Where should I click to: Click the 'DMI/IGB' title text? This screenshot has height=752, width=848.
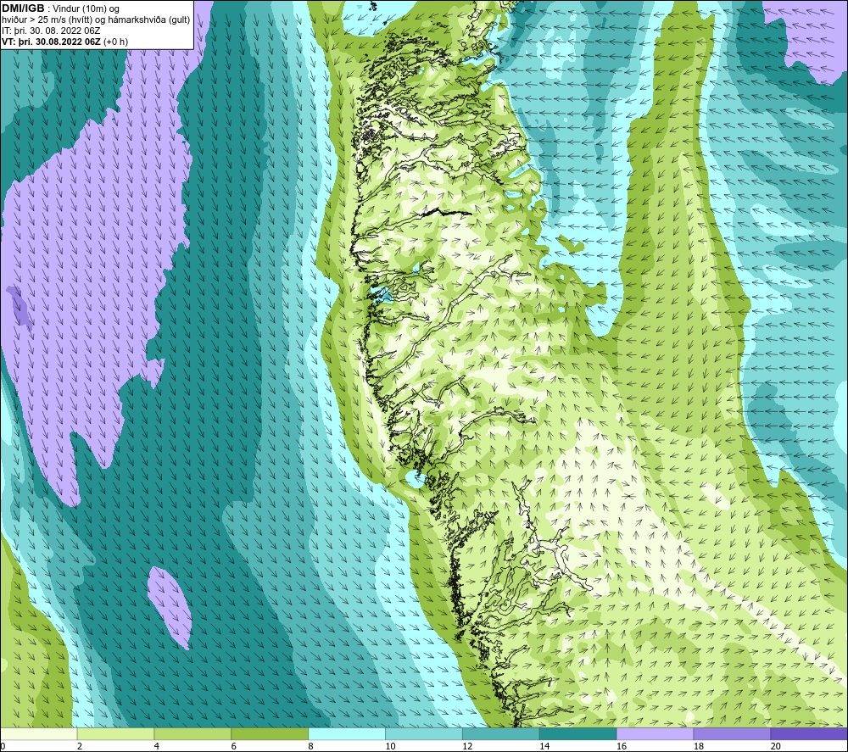click(x=23, y=8)
